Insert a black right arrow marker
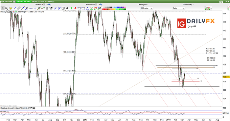This screenshot has width=230, height=121. tap(67, 8)
